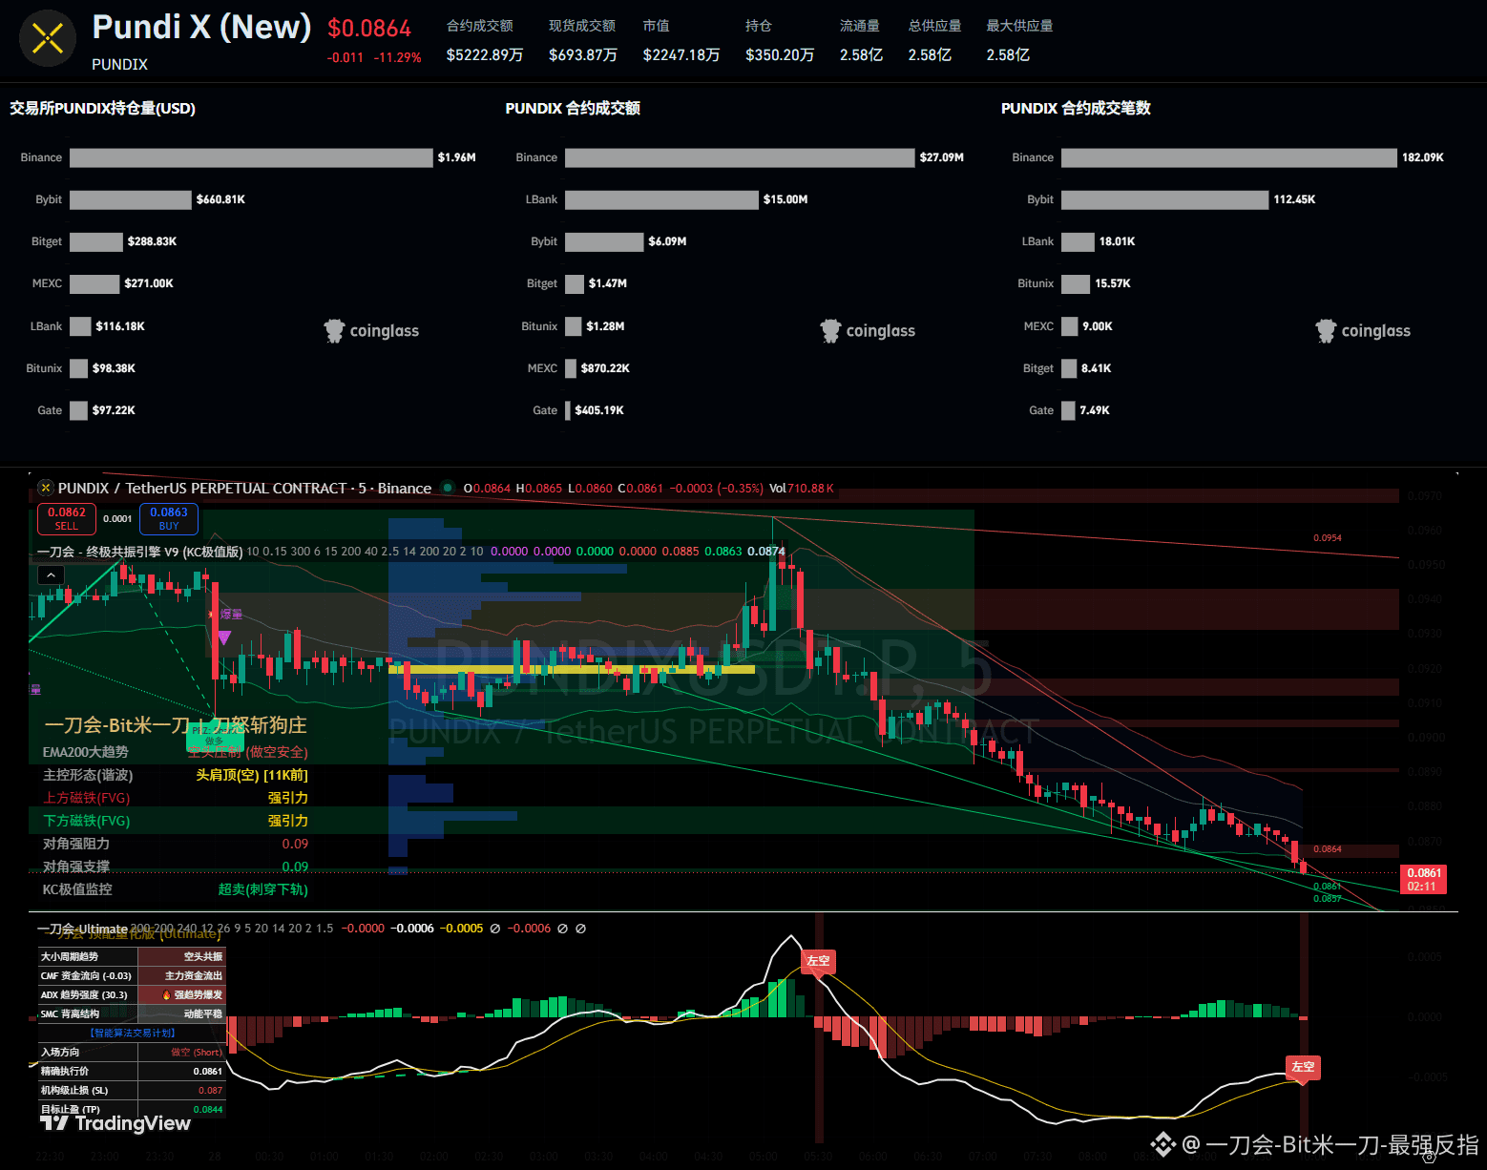The image size is (1487, 1170).
Task: Click the Binance $1.96M open interest bar
Action: coord(251,157)
